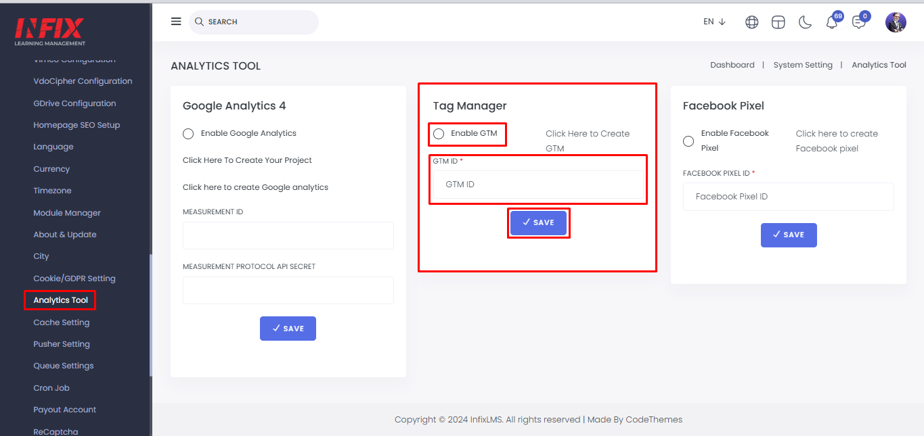
Task: Open About & Update in sidebar
Action: [x=65, y=235]
